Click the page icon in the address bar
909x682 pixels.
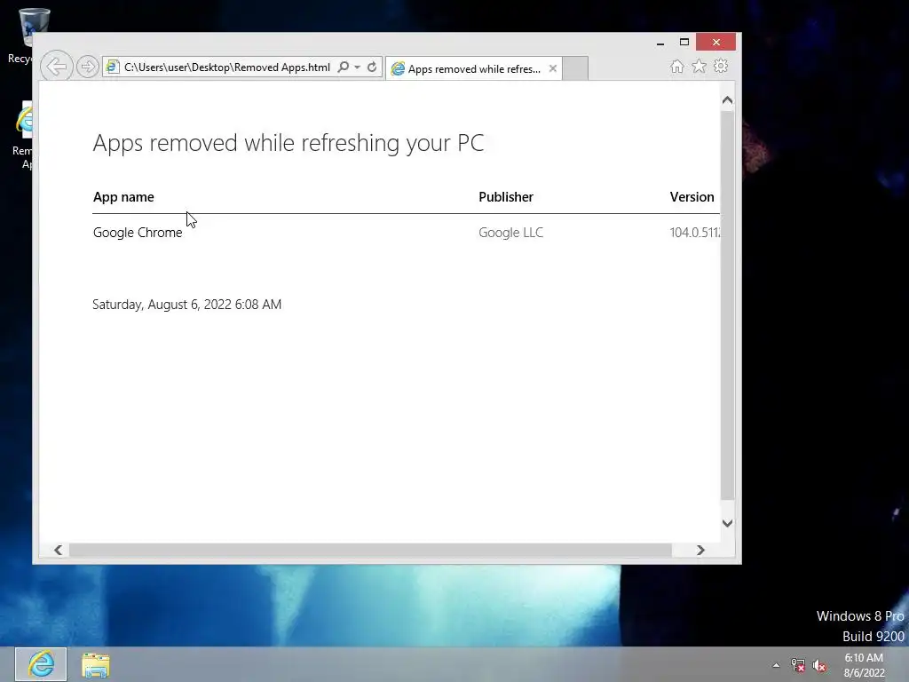[x=113, y=67]
